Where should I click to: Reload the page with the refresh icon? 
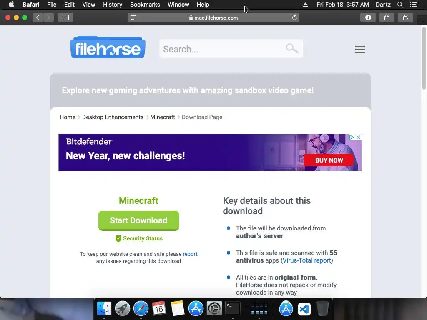[294, 17]
